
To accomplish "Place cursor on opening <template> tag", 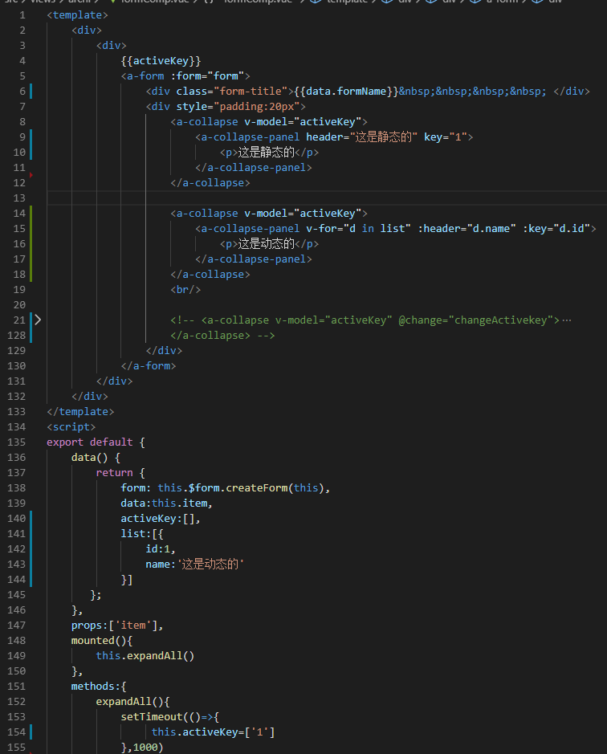I will (x=77, y=15).
